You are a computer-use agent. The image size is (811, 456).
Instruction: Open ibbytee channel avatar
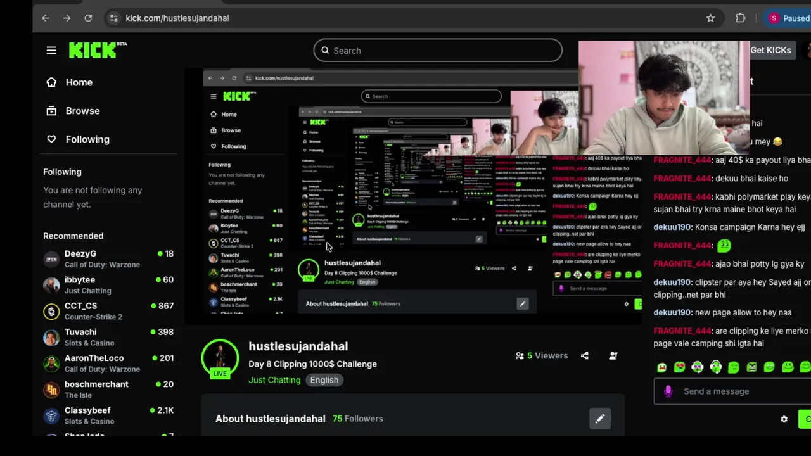[x=51, y=285]
